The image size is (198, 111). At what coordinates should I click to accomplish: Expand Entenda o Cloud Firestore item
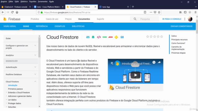click(x=6, y=92)
